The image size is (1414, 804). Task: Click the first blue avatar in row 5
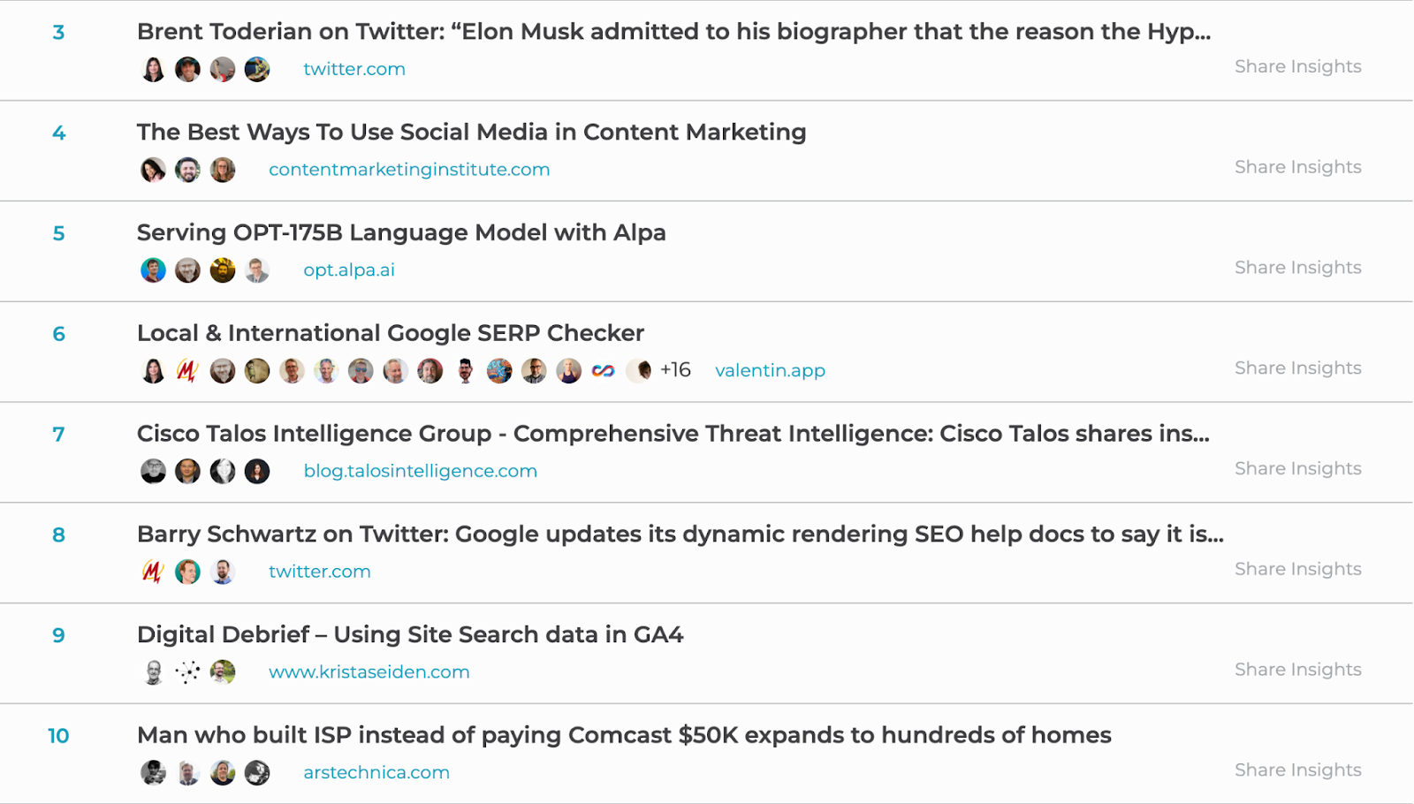click(153, 270)
